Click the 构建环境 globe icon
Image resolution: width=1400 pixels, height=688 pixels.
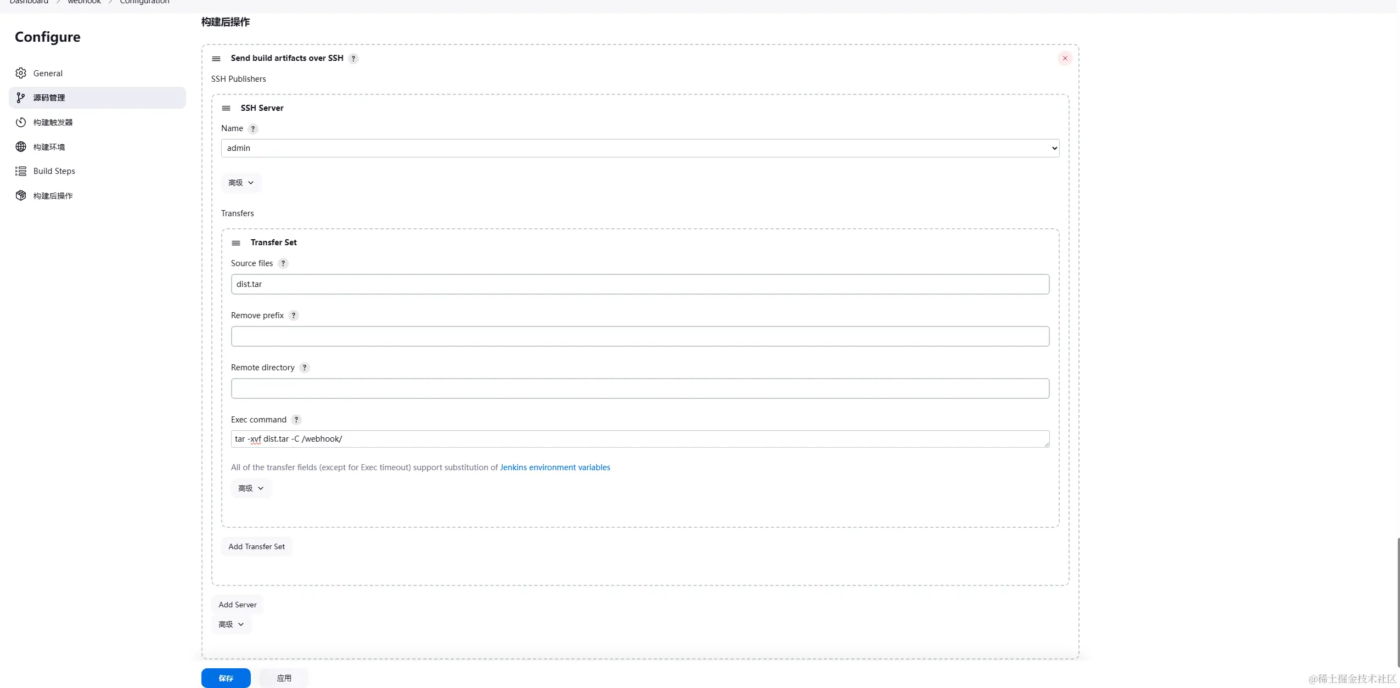pyautogui.click(x=21, y=146)
